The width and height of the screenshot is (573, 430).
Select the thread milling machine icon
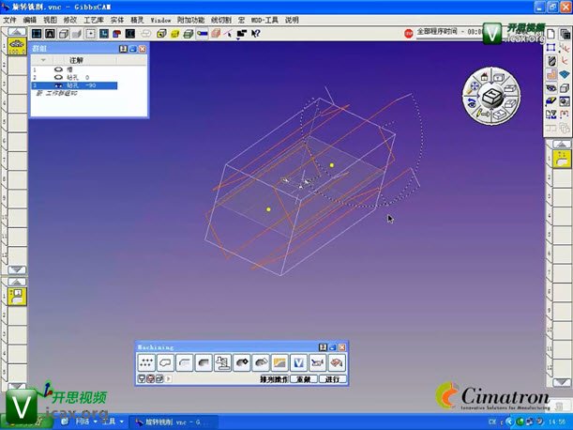pos(222,362)
